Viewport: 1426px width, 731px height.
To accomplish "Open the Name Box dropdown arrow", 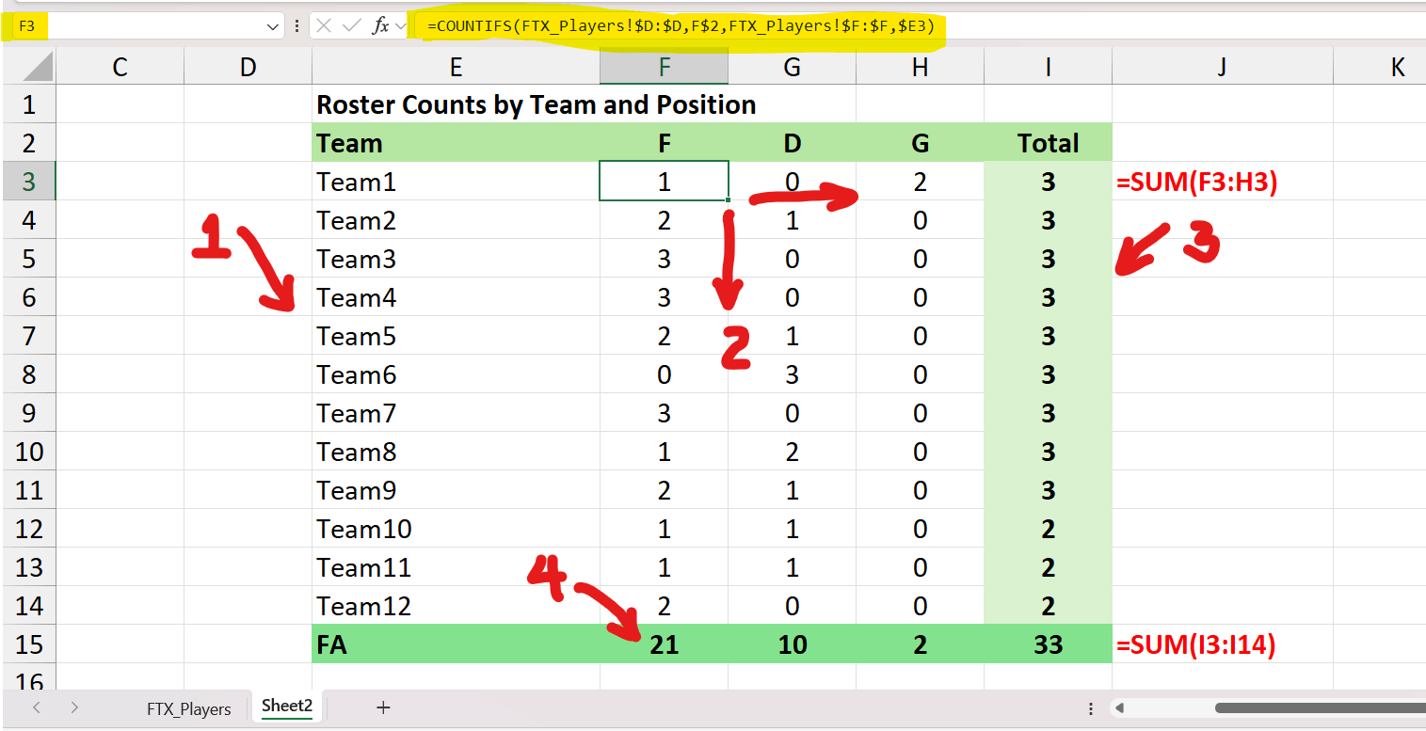I will pos(273,26).
